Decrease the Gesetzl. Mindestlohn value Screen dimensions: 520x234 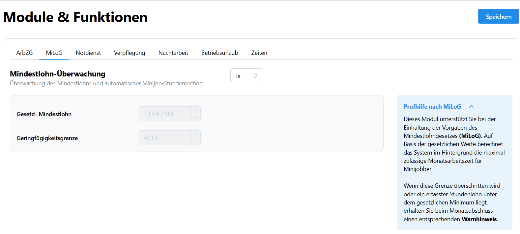195,117
